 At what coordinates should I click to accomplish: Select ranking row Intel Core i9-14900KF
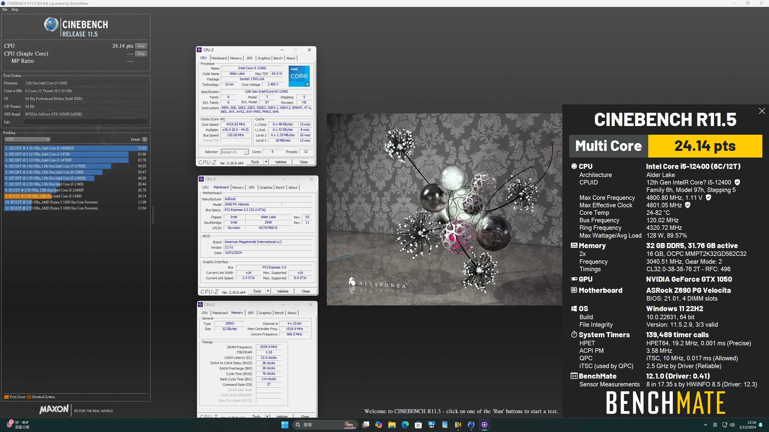[x=76, y=148]
